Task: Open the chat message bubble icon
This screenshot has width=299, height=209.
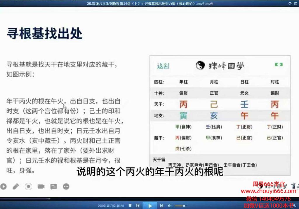Action: (x=53, y=186)
